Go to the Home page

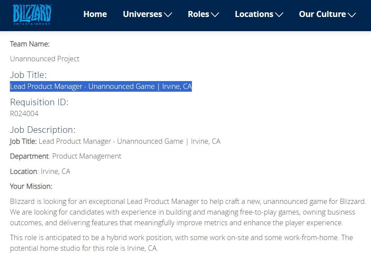point(95,14)
